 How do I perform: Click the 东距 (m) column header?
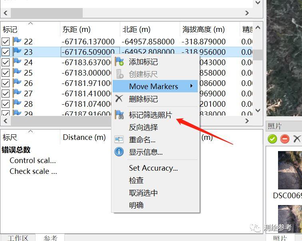(90, 30)
